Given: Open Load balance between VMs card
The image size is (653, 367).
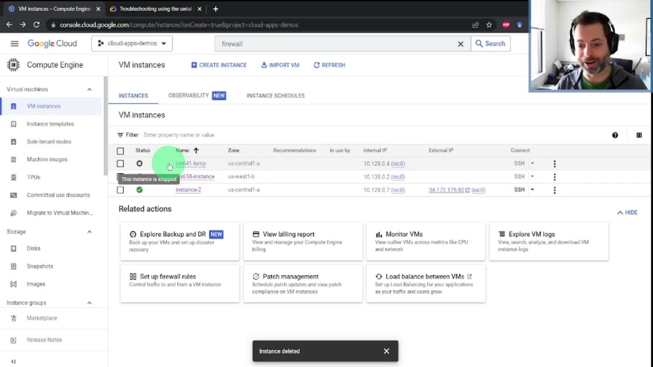Looking at the screenshot, I should pyautogui.click(x=426, y=283).
